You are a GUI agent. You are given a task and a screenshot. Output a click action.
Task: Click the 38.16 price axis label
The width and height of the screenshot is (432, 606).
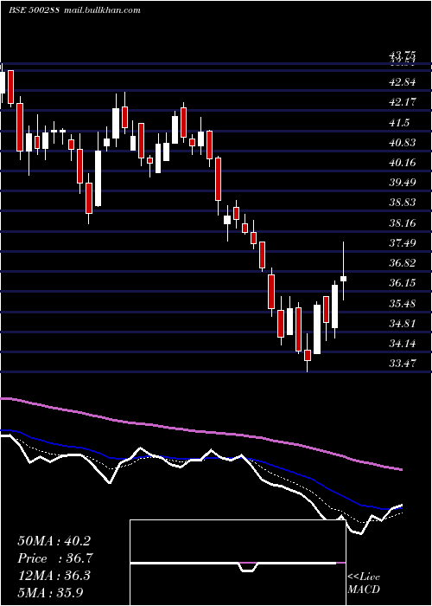[x=403, y=223]
